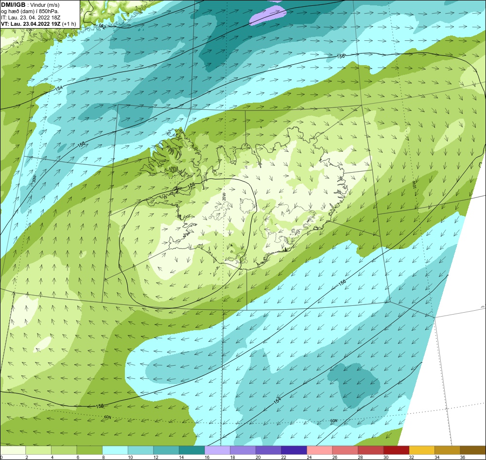Click the 16–18 m/s lavender legend swatch

(x=217, y=450)
